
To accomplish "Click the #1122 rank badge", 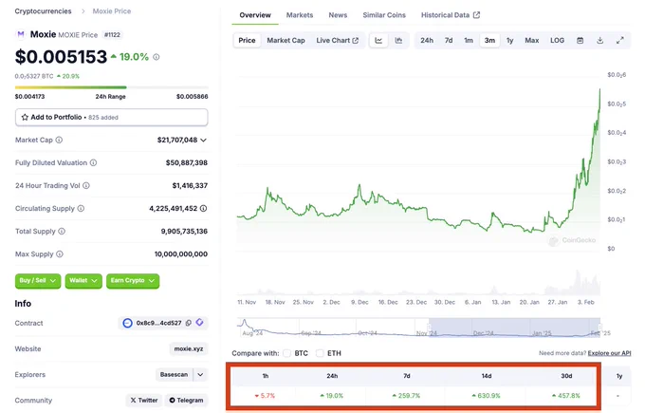I will tap(112, 35).
